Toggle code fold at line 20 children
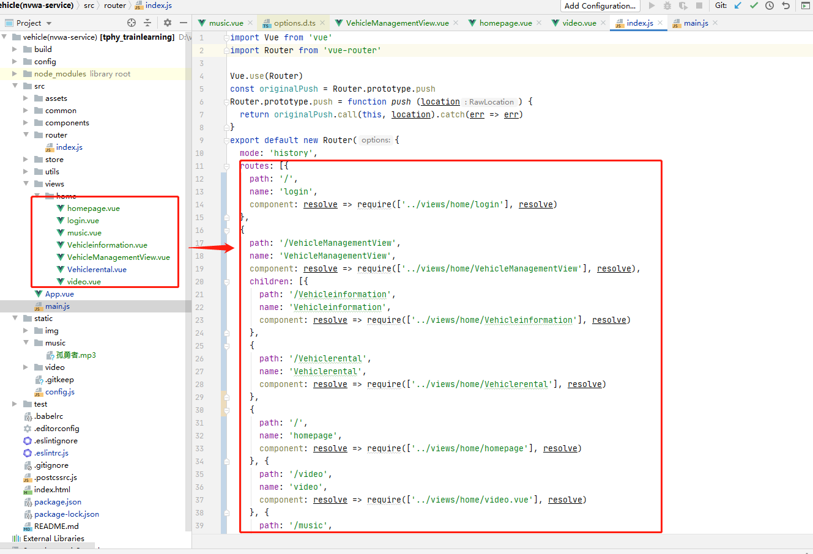 pos(226,282)
